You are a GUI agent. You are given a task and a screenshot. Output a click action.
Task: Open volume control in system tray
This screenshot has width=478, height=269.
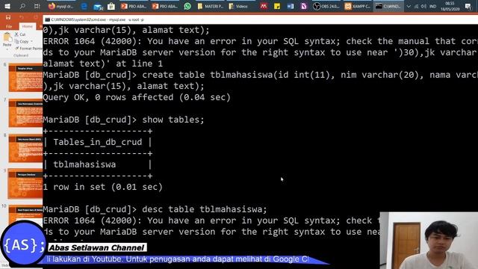pos(423,6)
